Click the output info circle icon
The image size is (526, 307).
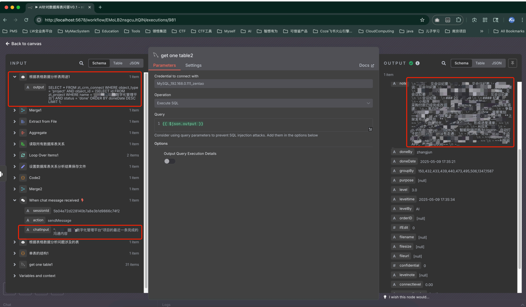click(417, 63)
